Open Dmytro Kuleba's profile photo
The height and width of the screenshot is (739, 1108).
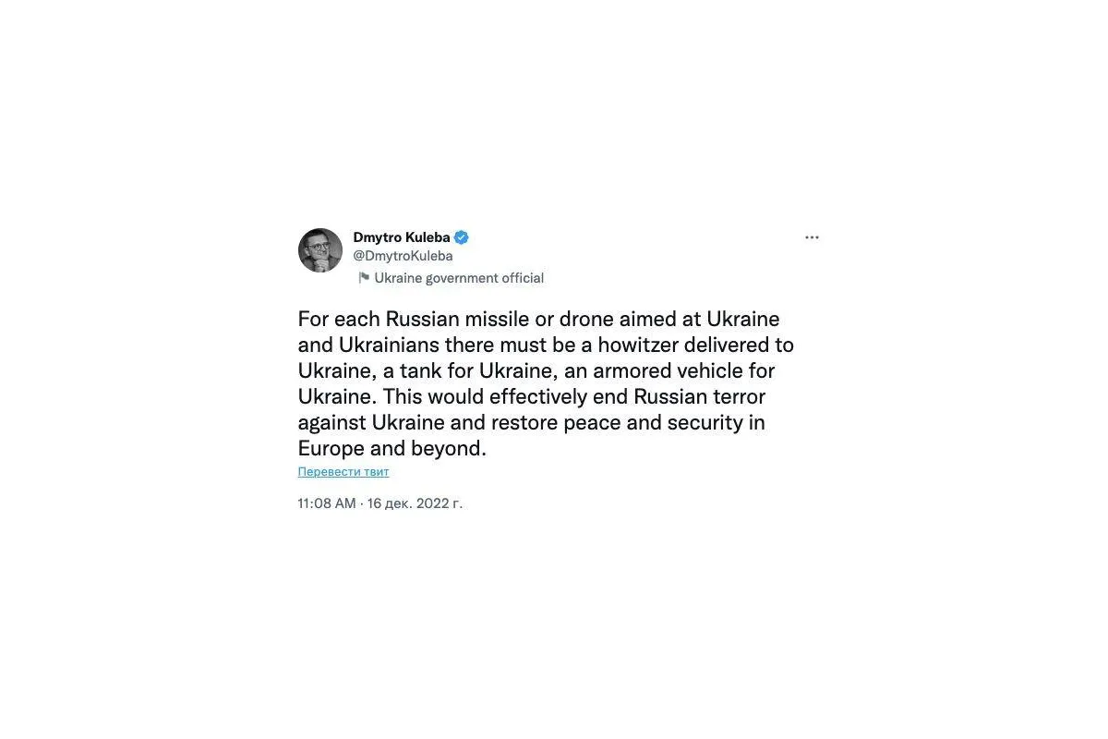pos(320,250)
